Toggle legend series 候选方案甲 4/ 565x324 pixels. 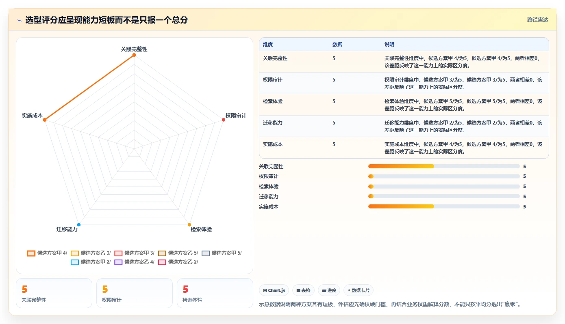(x=47, y=253)
